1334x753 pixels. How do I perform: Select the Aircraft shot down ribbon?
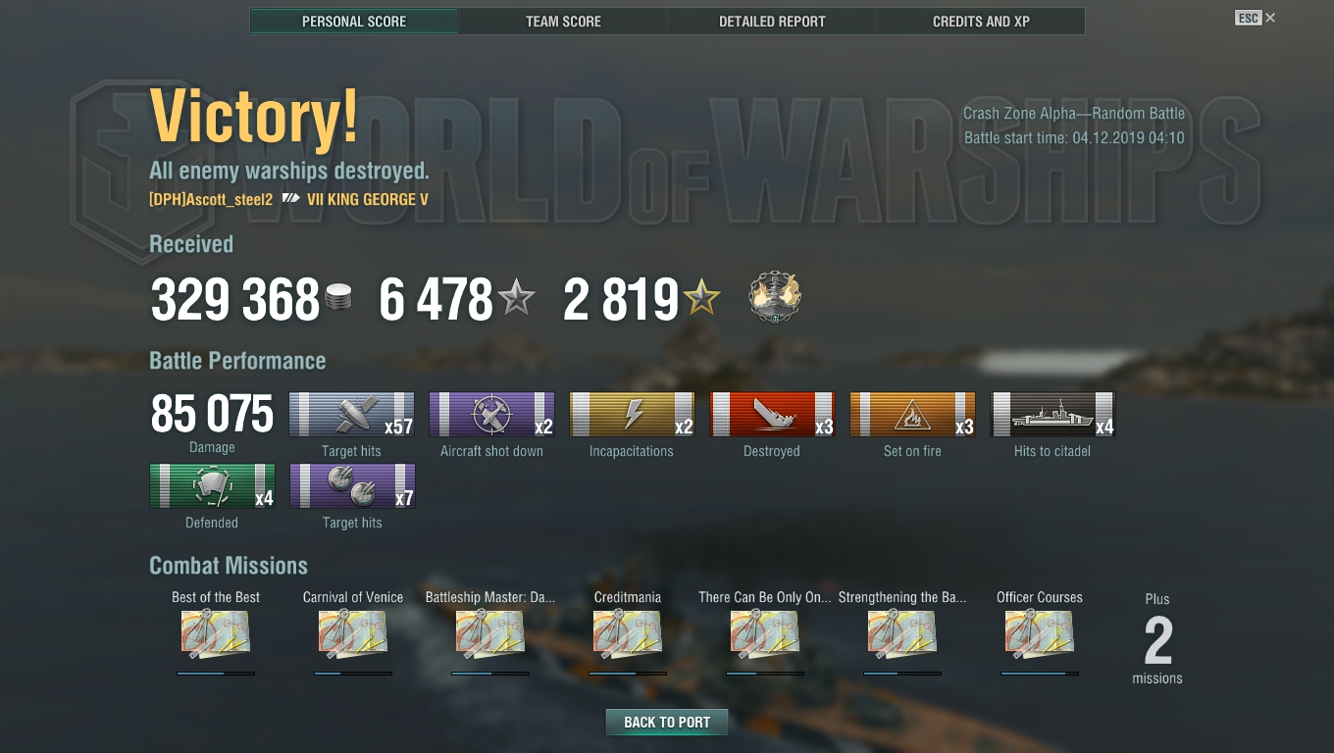(491, 415)
